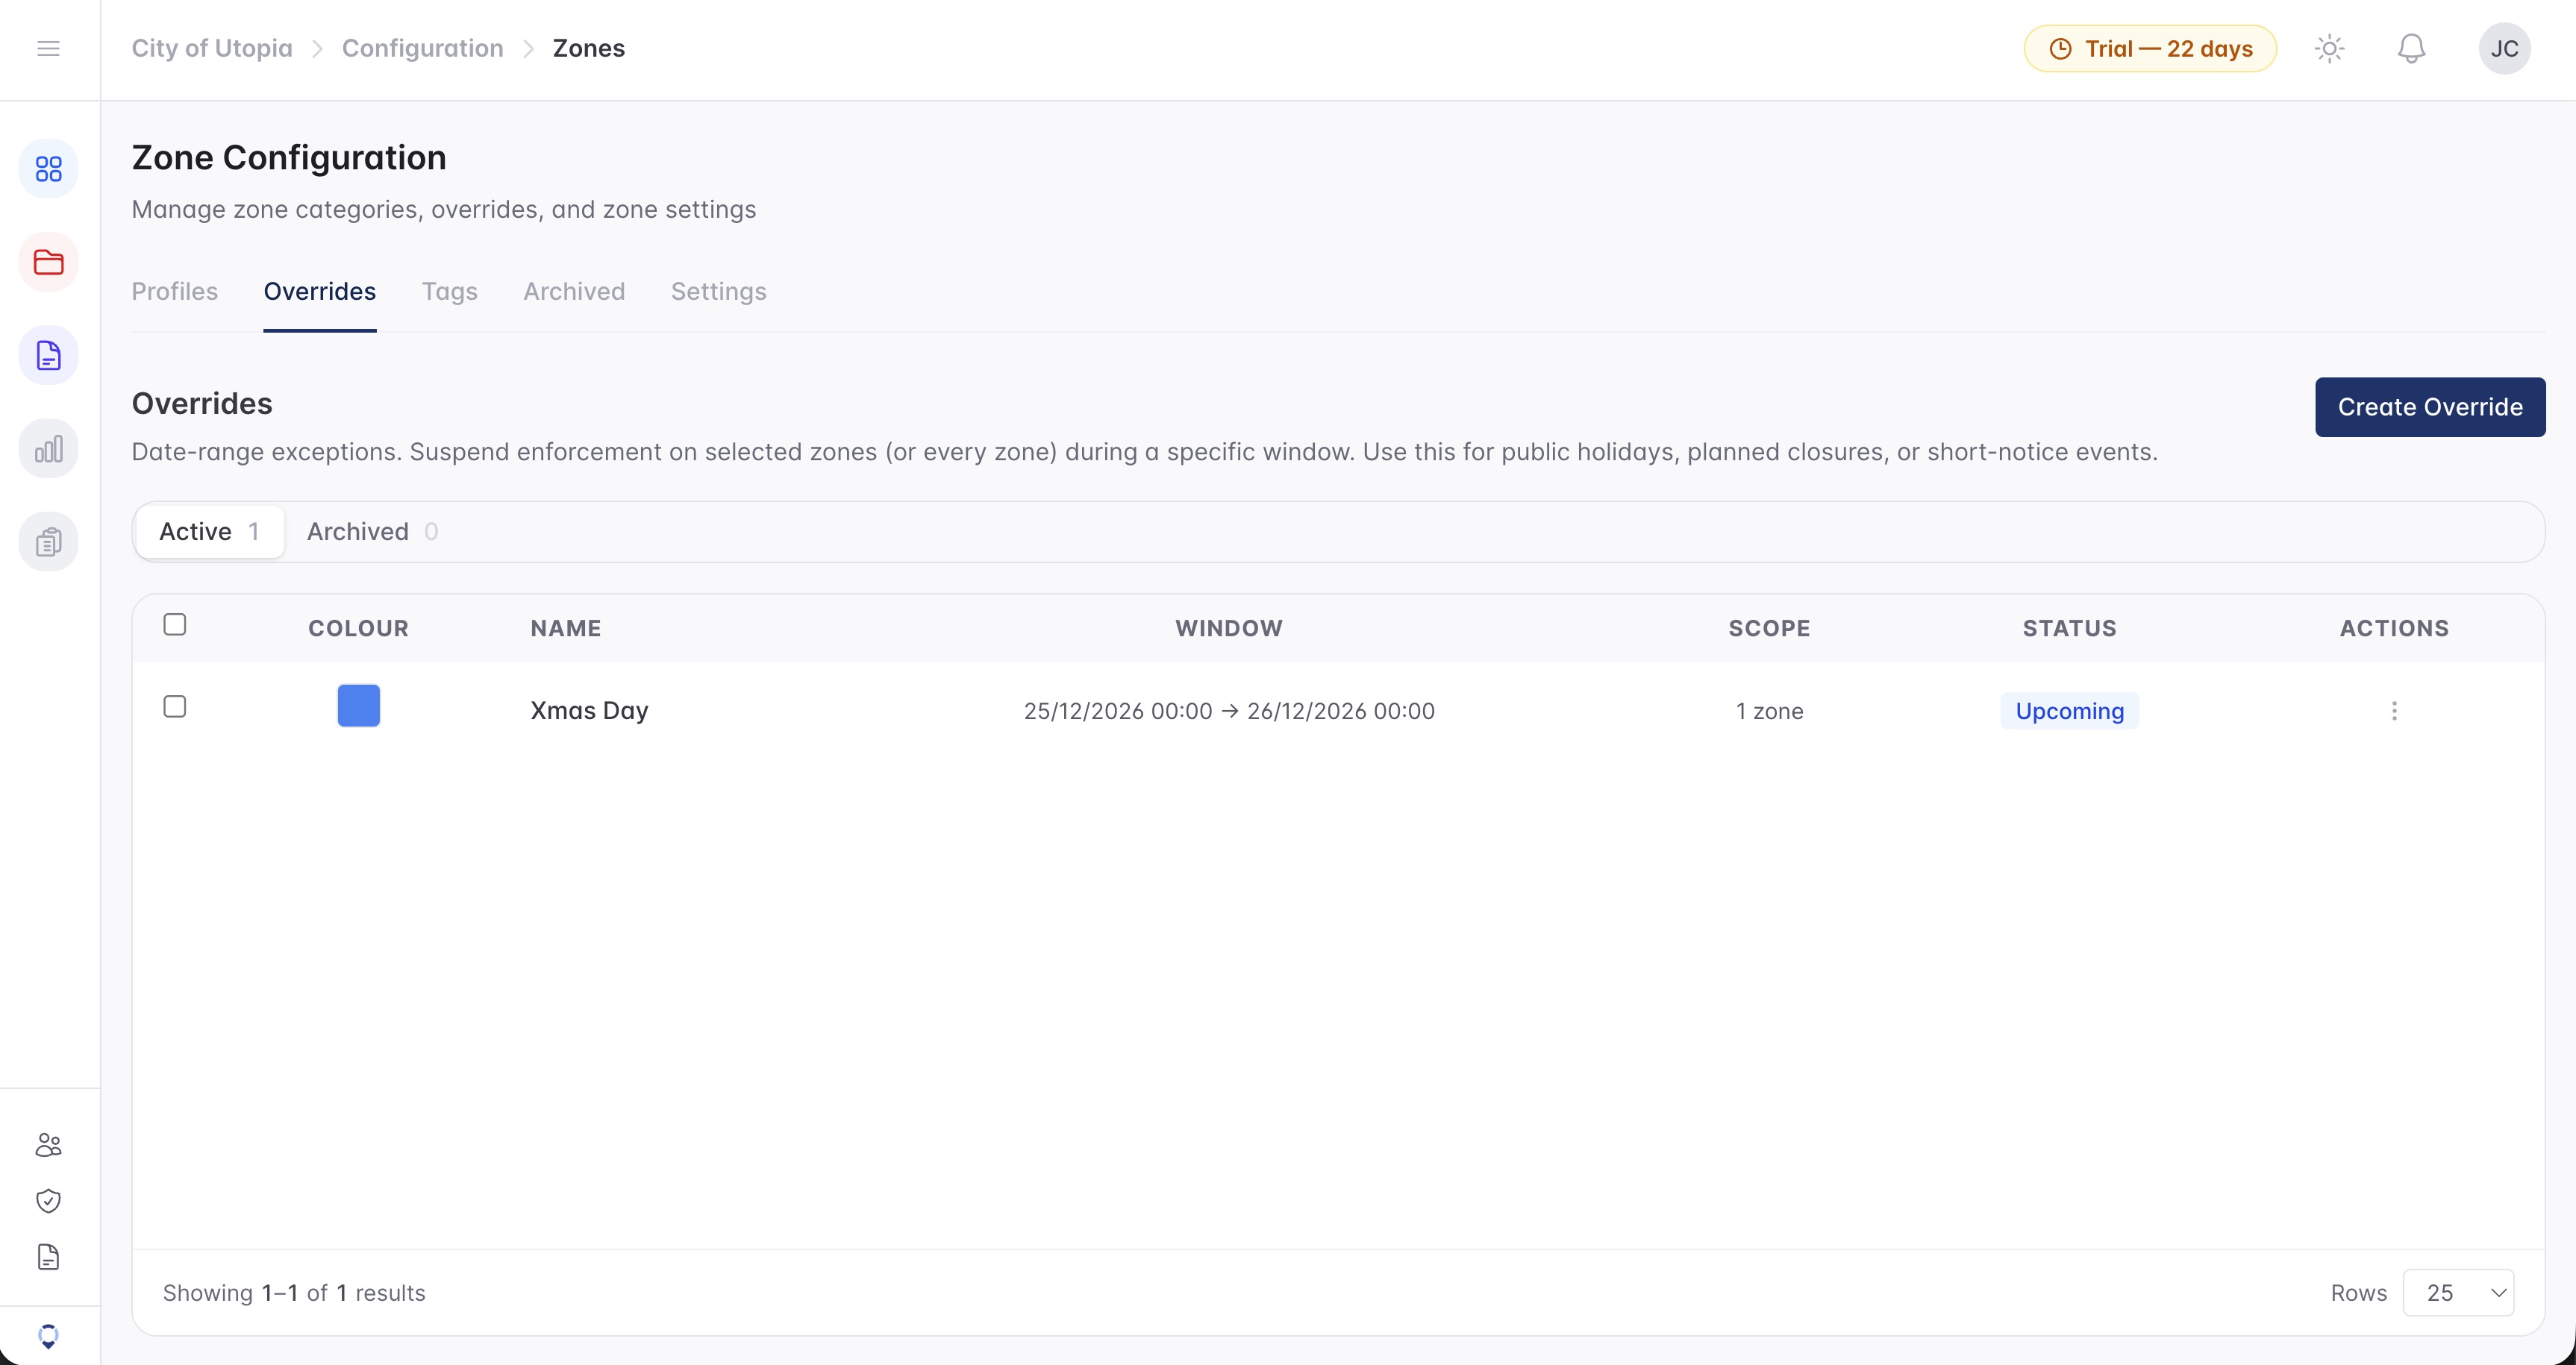Toggle the light theme sun icon
This screenshot has height=1365, width=2576.
(2329, 48)
